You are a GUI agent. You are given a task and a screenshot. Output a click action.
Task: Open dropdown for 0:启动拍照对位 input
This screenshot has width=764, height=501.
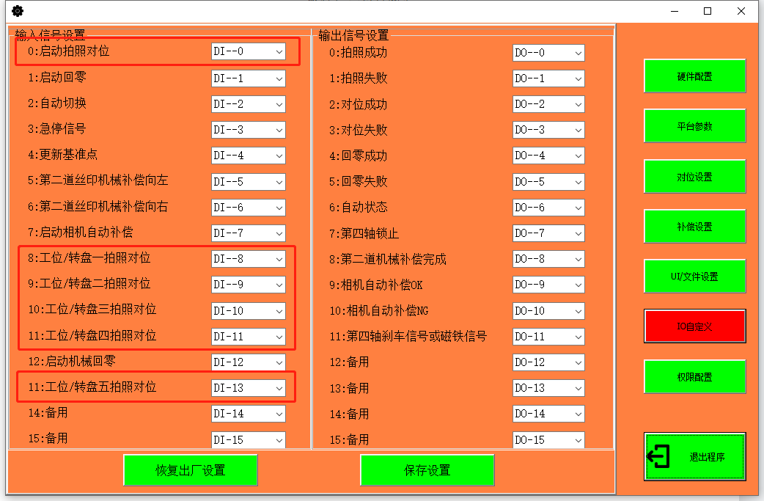pos(279,52)
